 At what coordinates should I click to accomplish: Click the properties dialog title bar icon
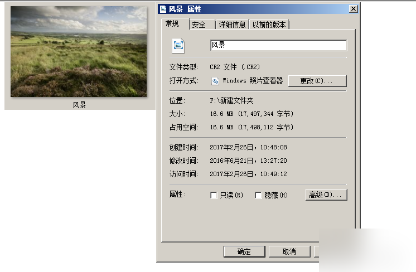click(163, 9)
